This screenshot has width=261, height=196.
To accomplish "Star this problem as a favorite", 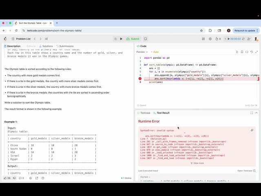I will tap(31, 178).
